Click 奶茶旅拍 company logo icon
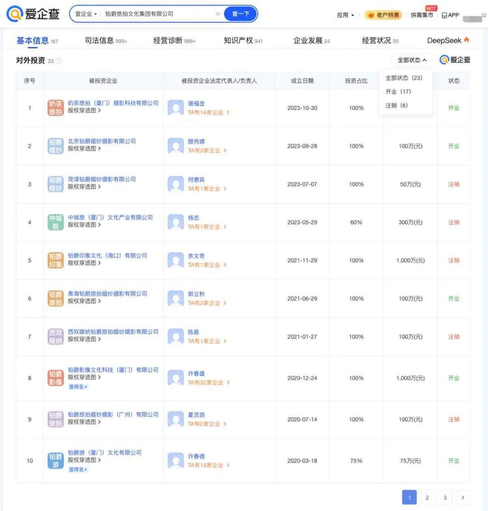This screenshot has height=511, width=488. [55, 108]
